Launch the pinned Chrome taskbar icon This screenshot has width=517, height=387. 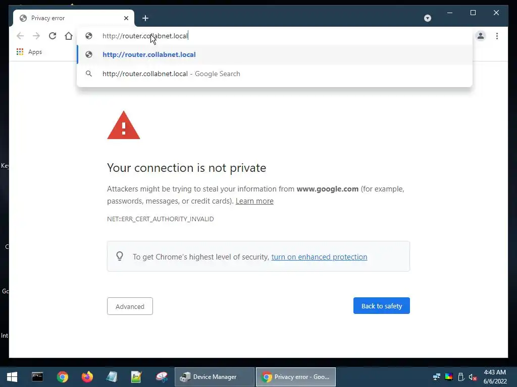(x=62, y=377)
